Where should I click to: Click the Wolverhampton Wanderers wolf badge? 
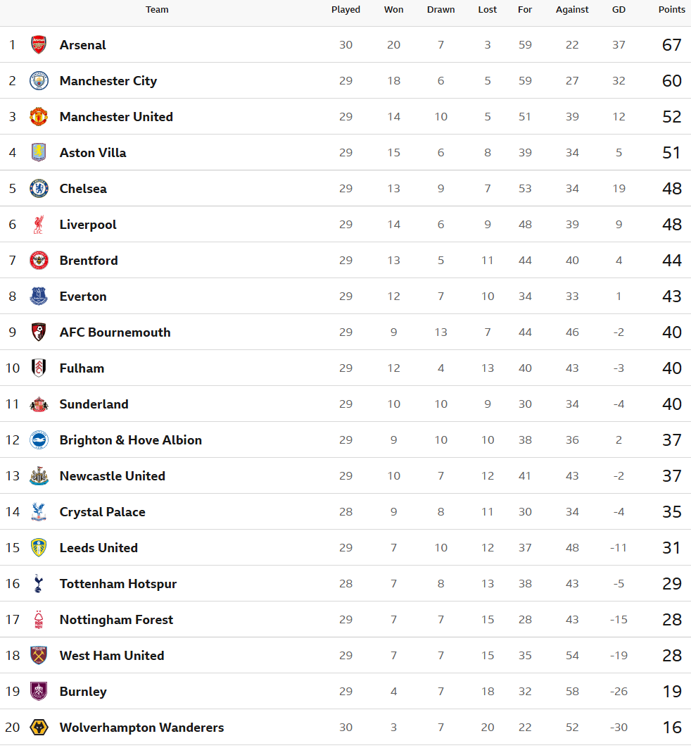pyautogui.click(x=39, y=728)
